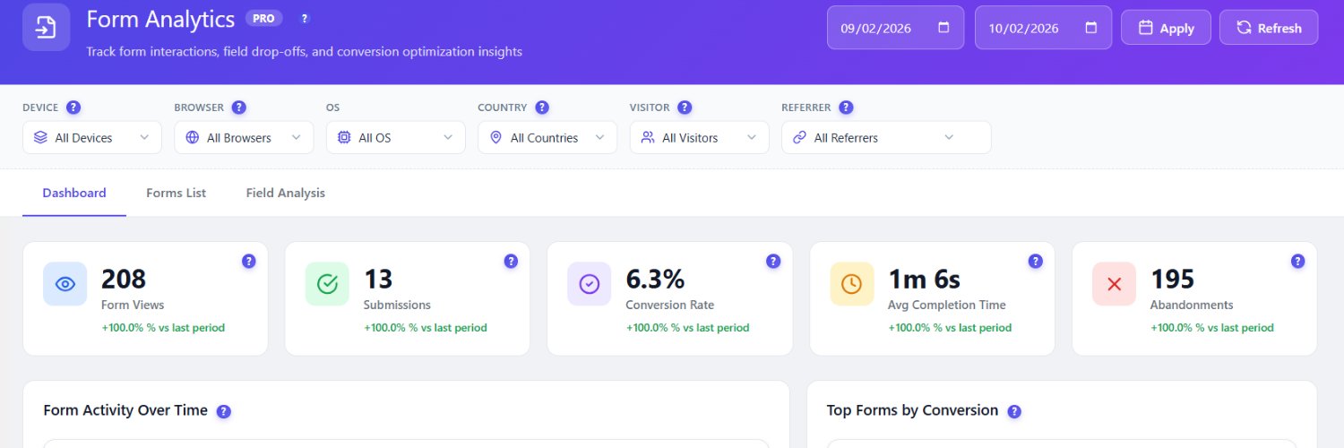Open help icon beside Top Forms by Conversion
Viewport: 1344px width, 448px height.
(1014, 412)
